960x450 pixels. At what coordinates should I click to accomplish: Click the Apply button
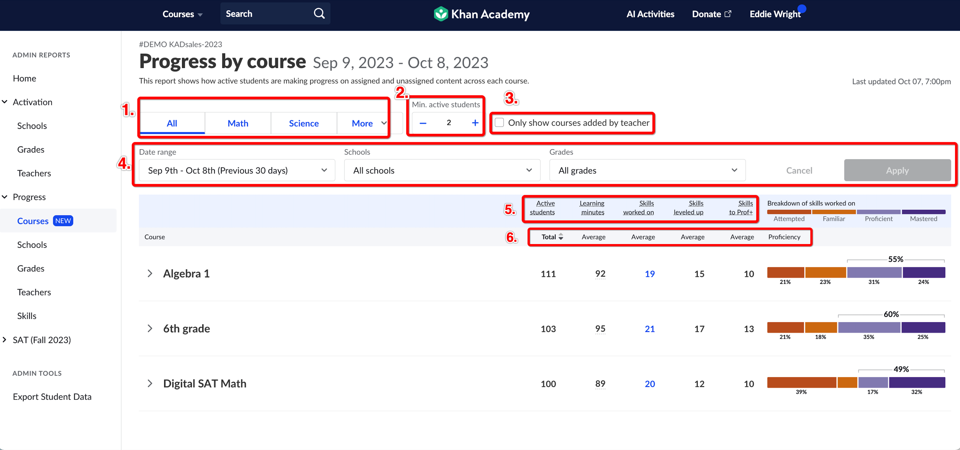click(897, 171)
